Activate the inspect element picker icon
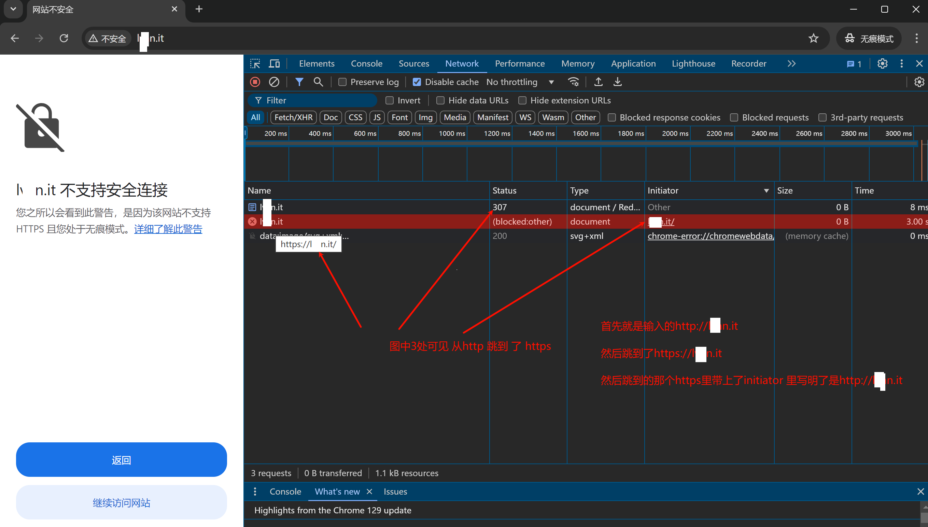 click(255, 64)
